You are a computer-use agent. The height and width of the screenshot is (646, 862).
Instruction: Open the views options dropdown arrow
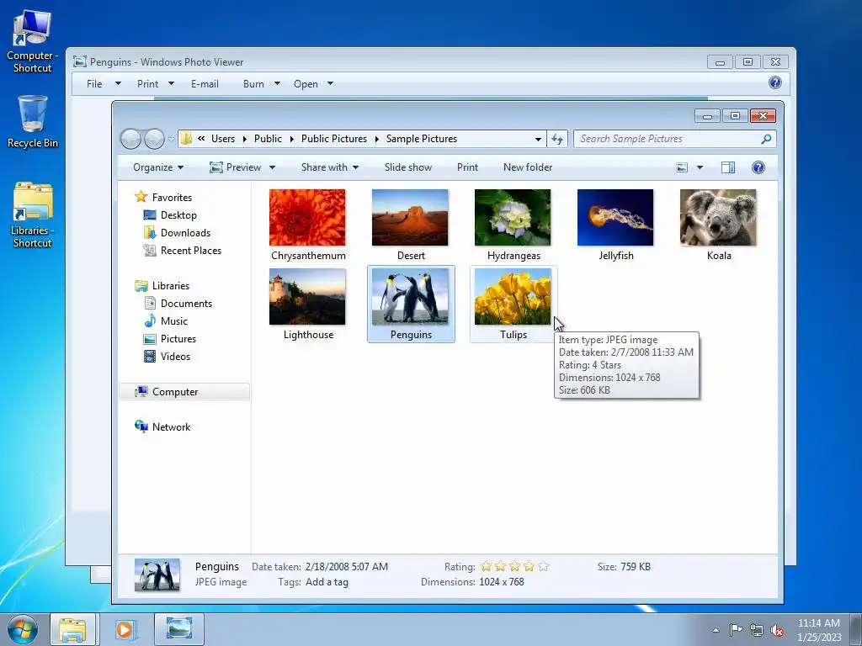700,167
